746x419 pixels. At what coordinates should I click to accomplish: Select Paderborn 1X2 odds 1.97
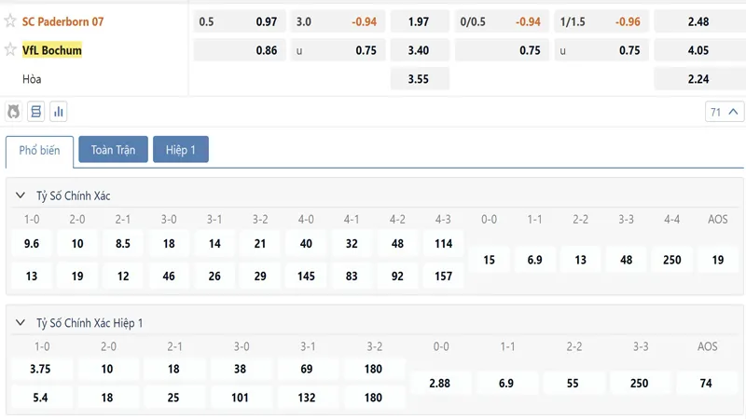click(x=420, y=21)
